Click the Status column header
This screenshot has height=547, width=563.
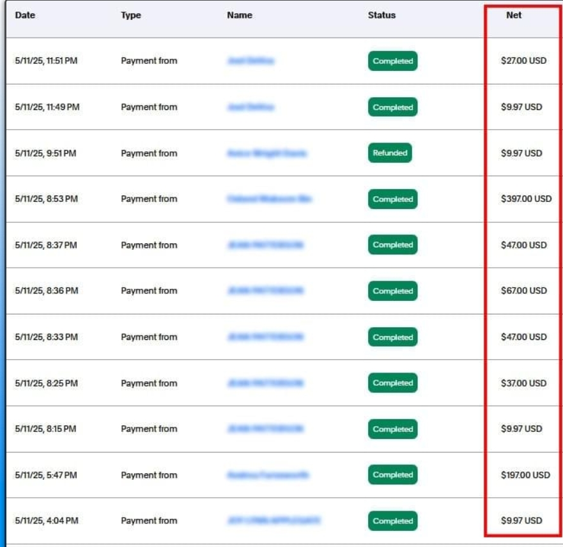click(x=382, y=15)
